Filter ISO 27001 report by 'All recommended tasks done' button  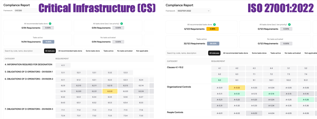click(x=235, y=53)
